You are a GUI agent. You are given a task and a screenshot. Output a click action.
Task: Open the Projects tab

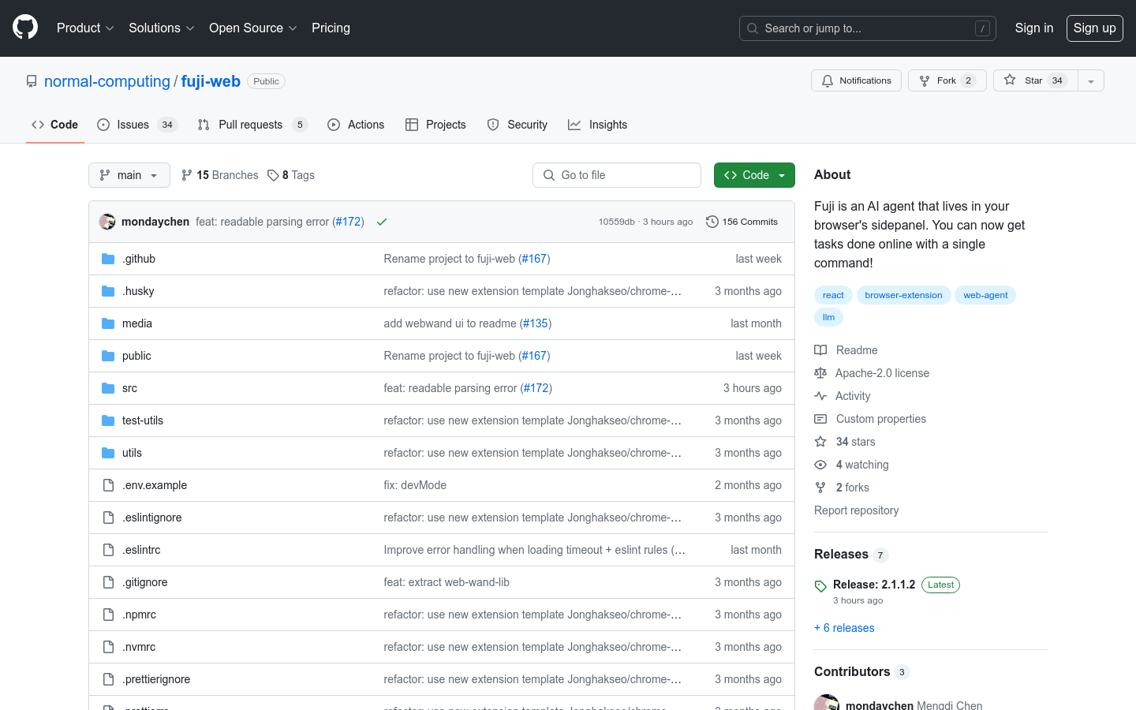(x=435, y=125)
